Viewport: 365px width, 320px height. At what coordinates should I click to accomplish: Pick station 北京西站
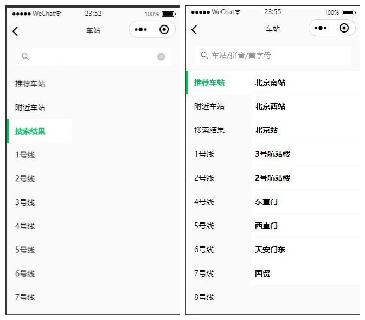click(305, 106)
